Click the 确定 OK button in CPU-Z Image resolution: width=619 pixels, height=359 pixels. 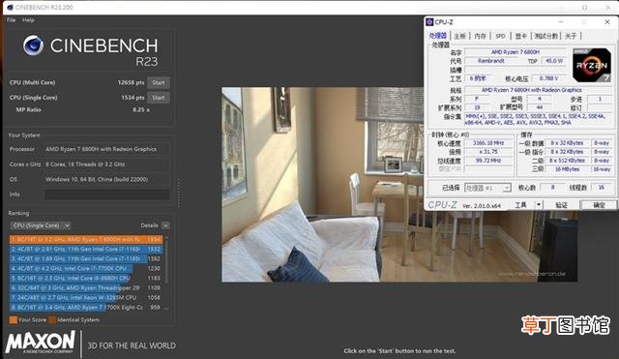599,204
